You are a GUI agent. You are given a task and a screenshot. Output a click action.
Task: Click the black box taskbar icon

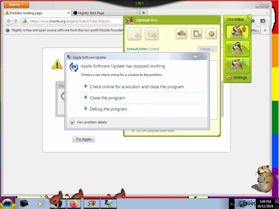pyautogui.click(x=24, y=204)
